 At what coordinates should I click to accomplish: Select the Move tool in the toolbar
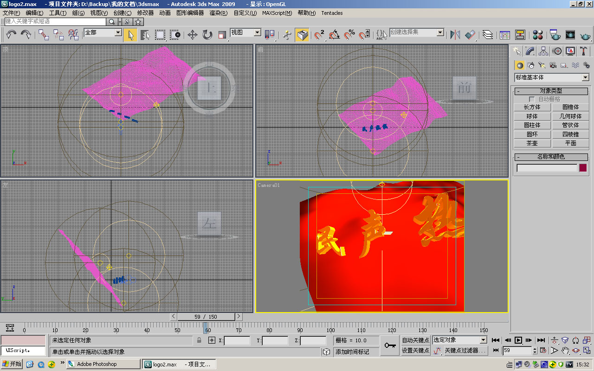tap(193, 35)
